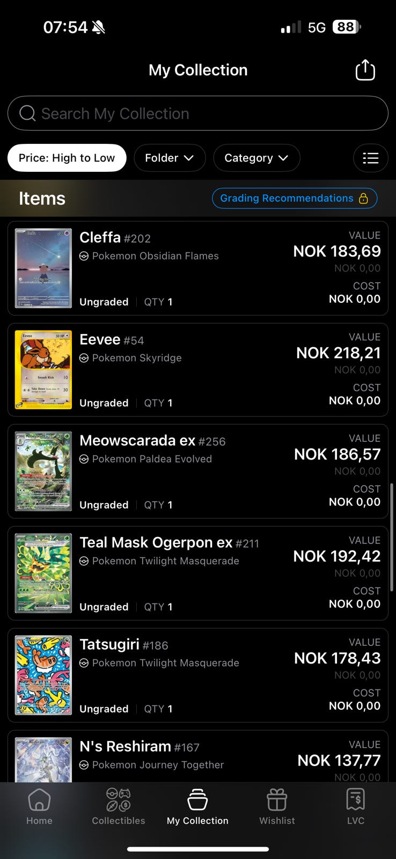
Task: Open Grading Recommendations
Action: 287,198
